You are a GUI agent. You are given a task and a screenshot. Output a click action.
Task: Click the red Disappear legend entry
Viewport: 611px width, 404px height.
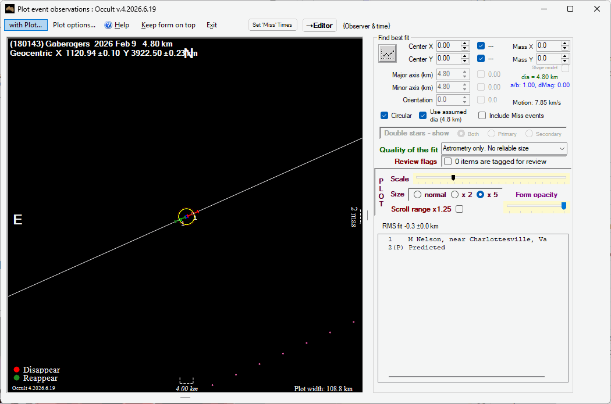(37, 370)
